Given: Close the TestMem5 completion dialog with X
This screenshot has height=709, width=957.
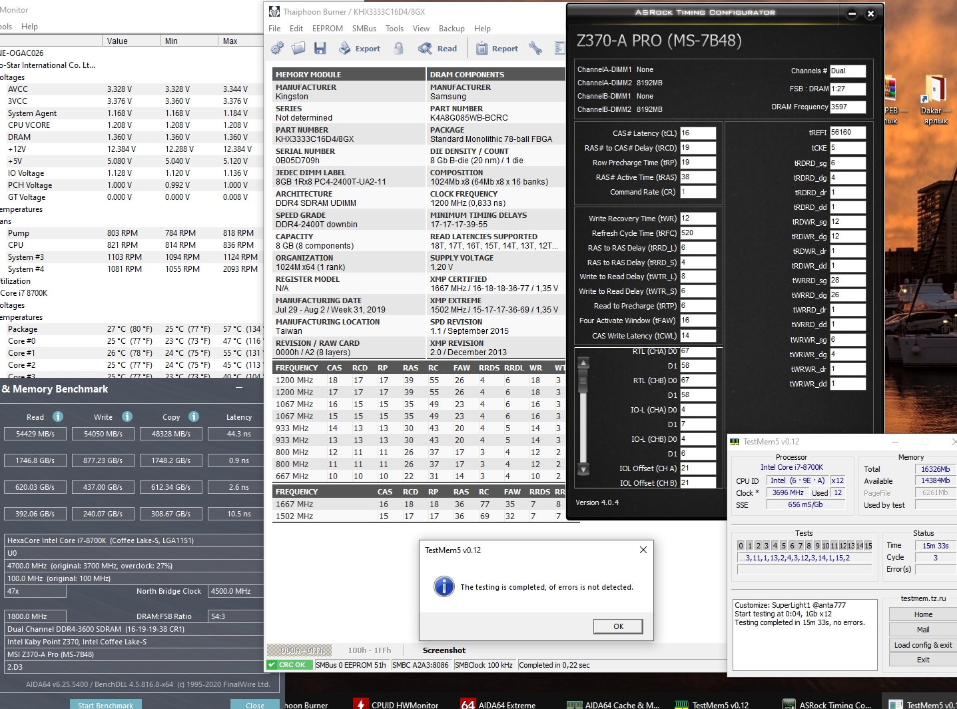Looking at the screenshot, I should tap(643, 550).
